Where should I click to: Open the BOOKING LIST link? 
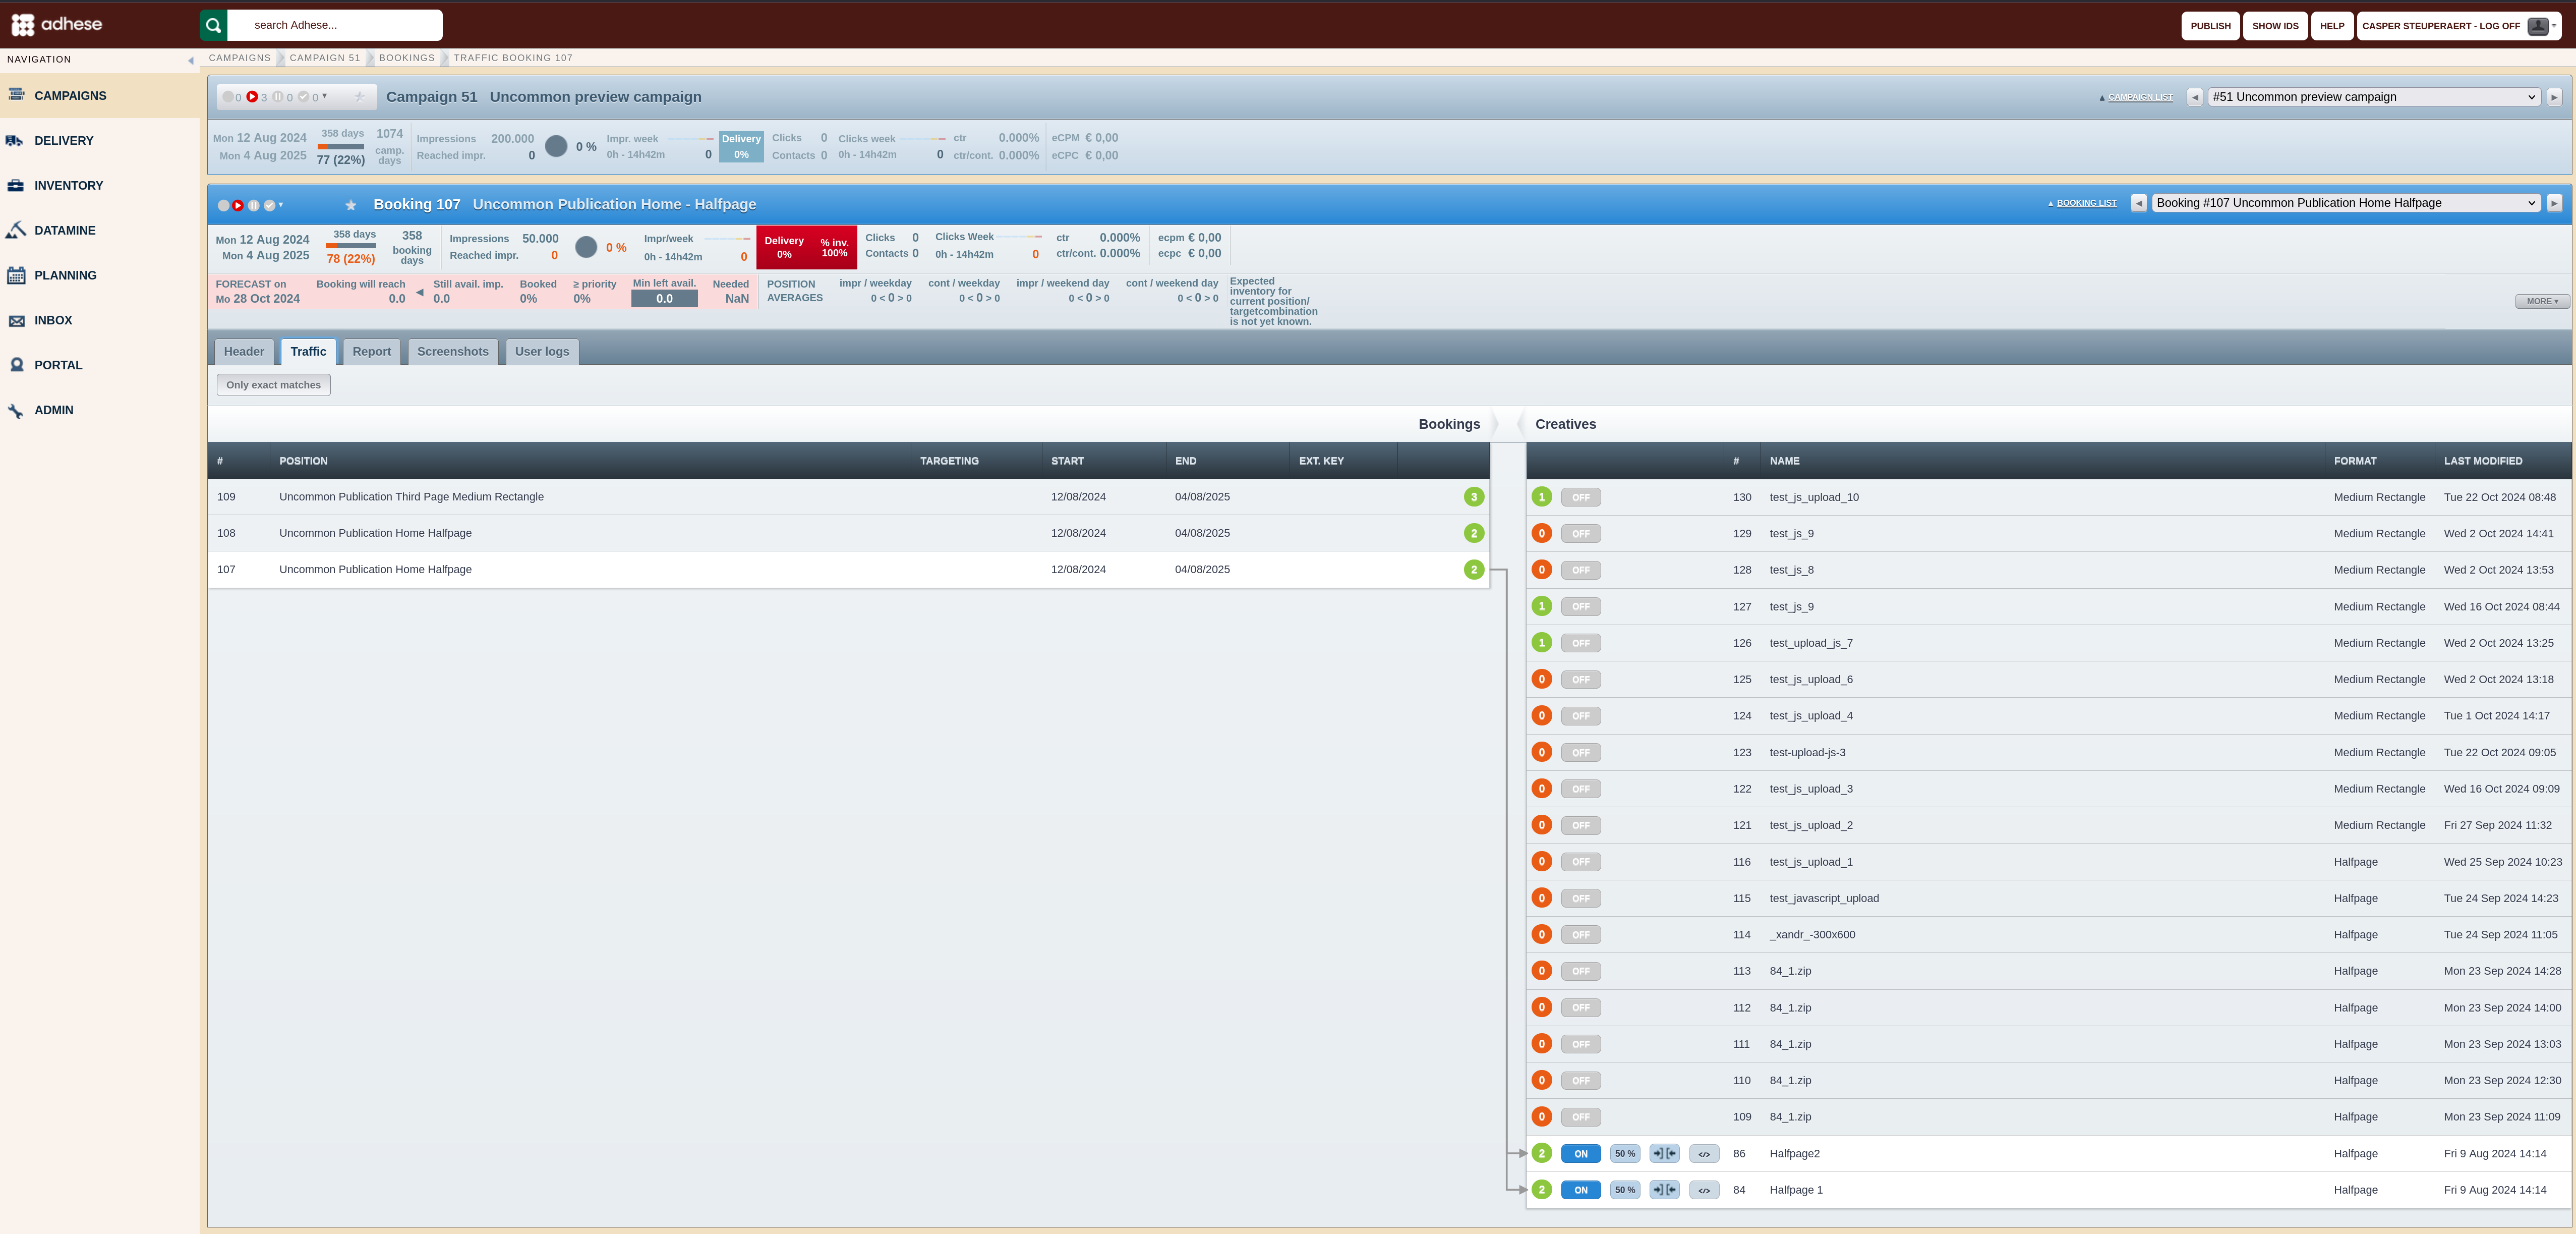tap(2086, 203)
